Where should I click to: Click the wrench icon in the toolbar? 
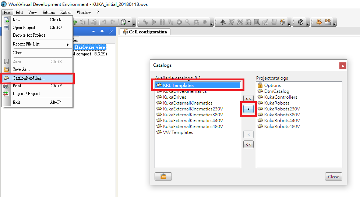(145, 22)
